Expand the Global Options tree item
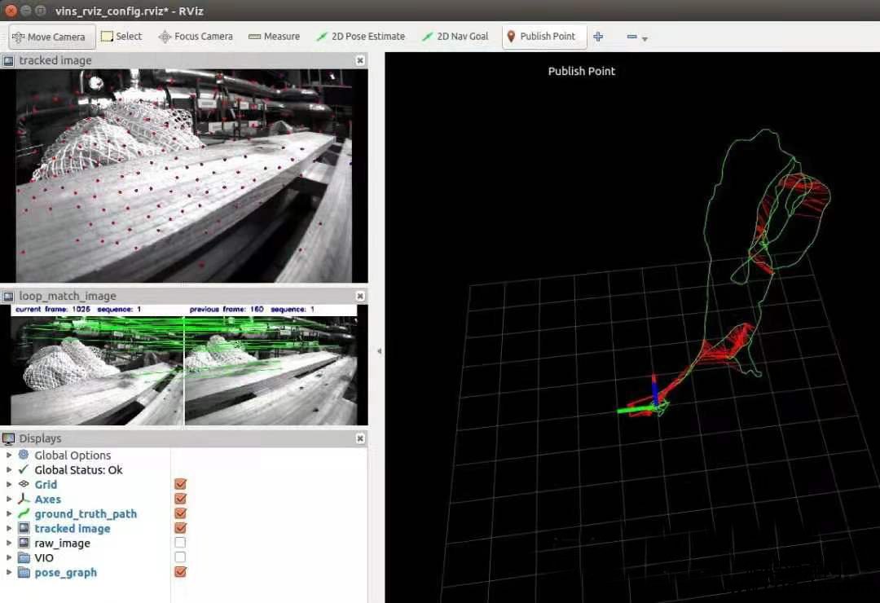The height and width of the screenshot is (603, 880). (9, 455)
